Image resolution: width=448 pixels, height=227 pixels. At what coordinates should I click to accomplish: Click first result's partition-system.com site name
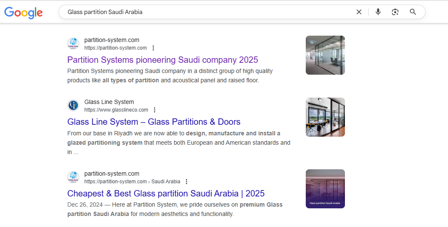tap(112, 40)
